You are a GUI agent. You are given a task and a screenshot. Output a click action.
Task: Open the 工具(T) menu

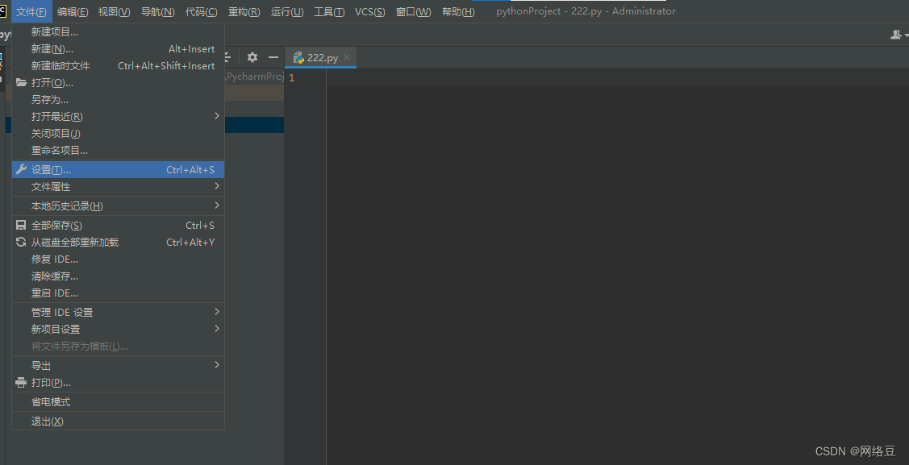(x=329, y=11)
